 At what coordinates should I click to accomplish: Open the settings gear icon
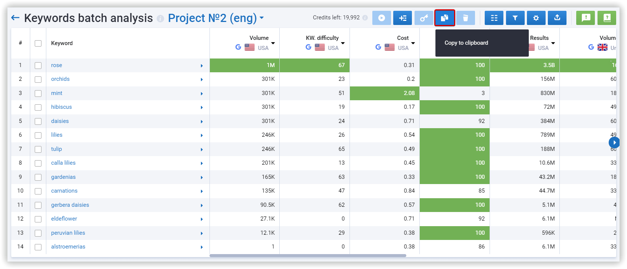(x=536, y=18)
